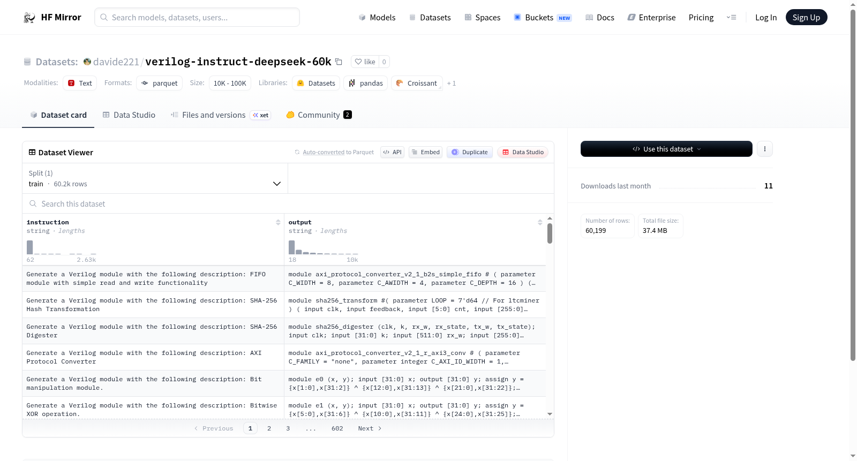
Task: Click the instruction lengths histogram first bar
Action: click(x=30, y=247)
